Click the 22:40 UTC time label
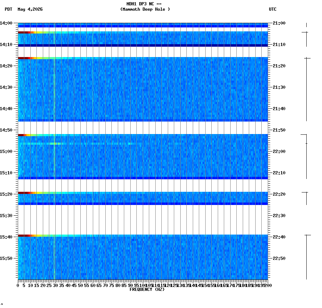This screenshot has width=322, height=308. pos(279,237)
